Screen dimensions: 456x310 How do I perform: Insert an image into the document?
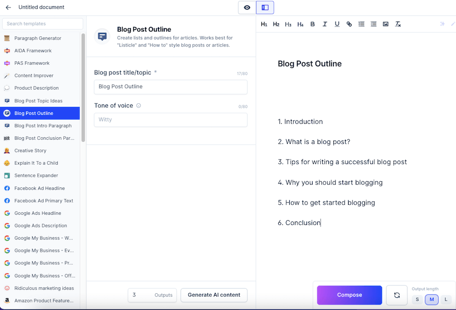(386, 24)
